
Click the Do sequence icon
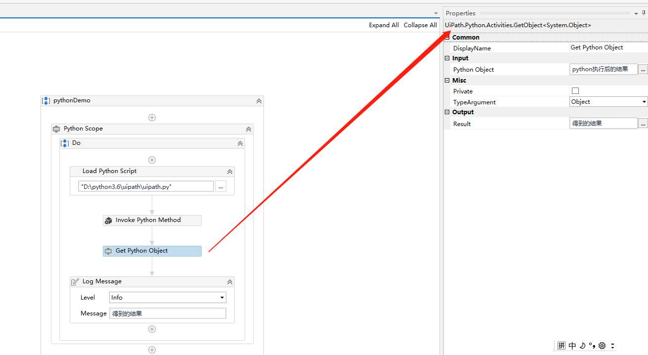[65, 143]
